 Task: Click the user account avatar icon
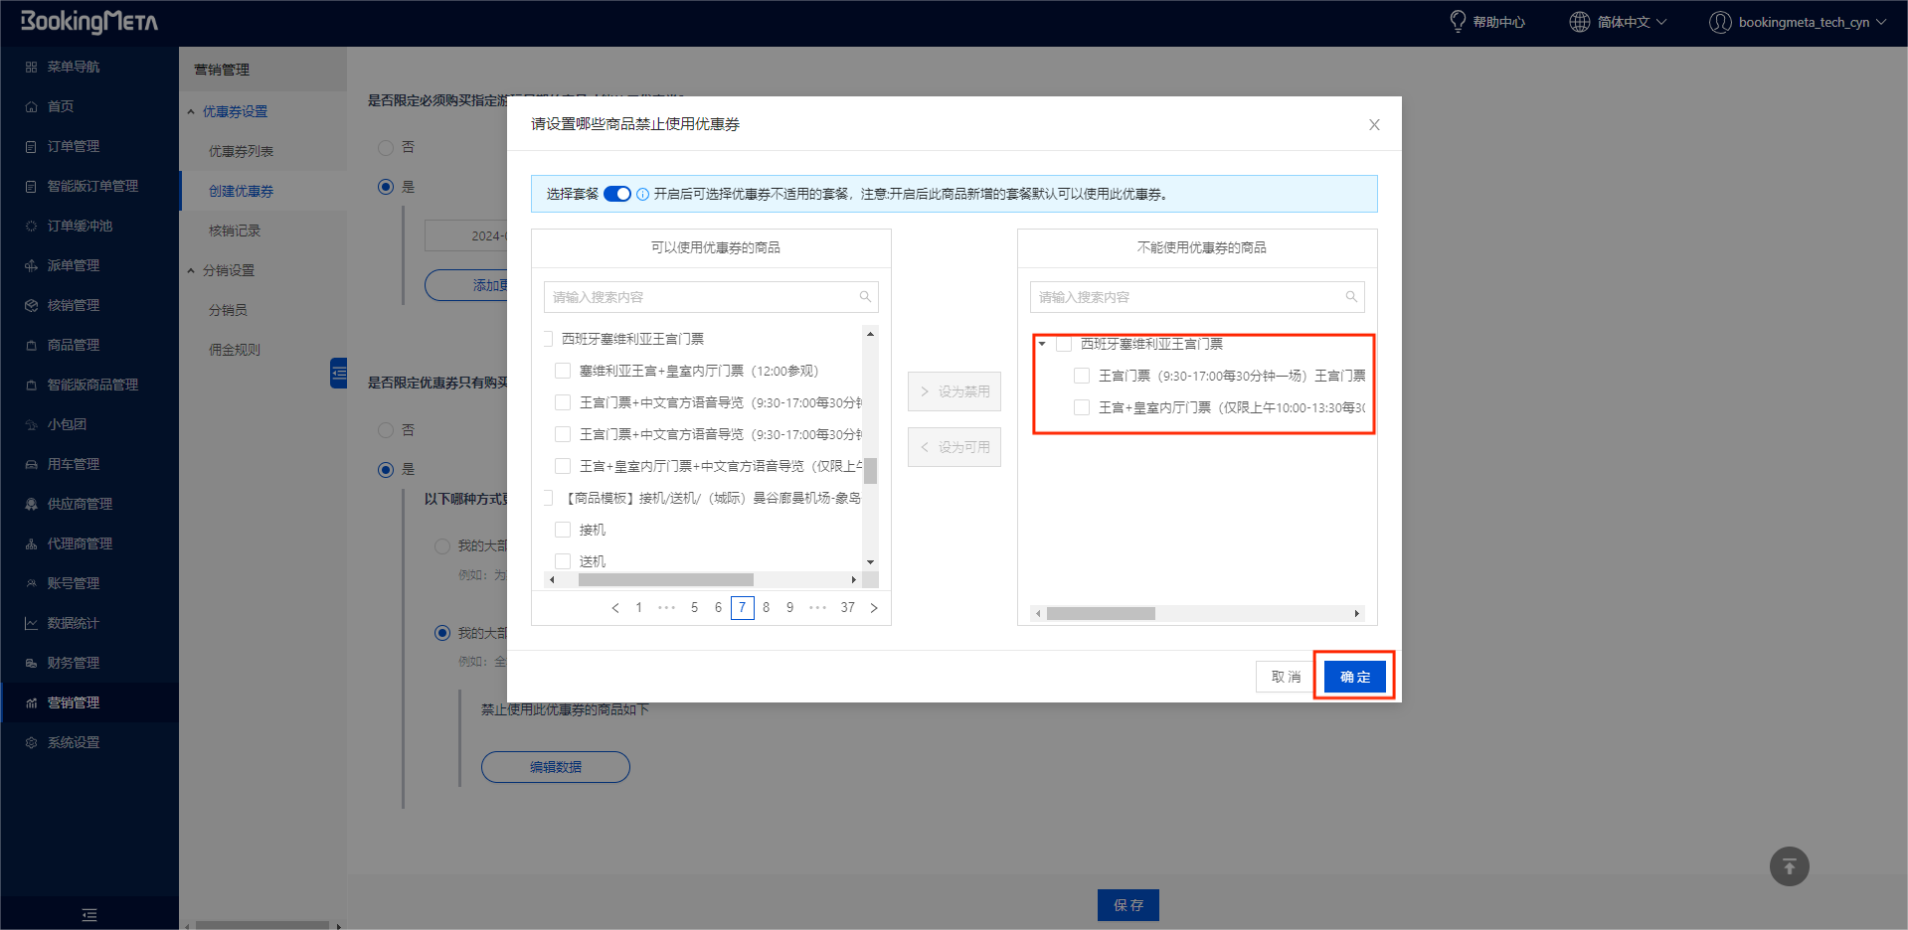pos(1720,22)
